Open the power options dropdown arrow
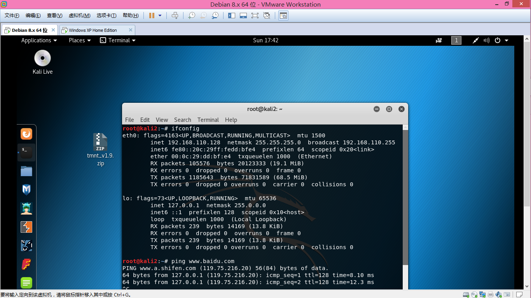This screenshot has height=298, width=531. pyautogui.click(x=160, y=16)
